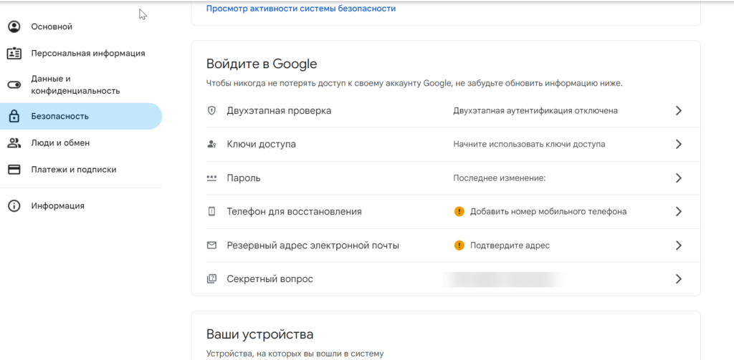Click orange warning icon next to Добавить номер
Viewport: 734px width, 360px height.
459,212
